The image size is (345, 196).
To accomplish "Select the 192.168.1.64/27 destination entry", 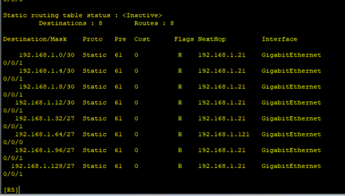I will pyautogui.click(x=45, y=134).
